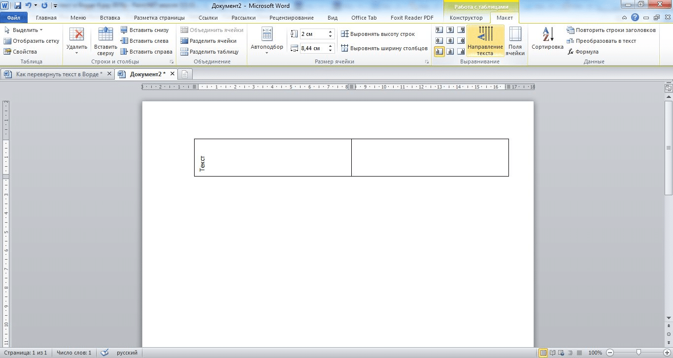Open Cell Margins (Поля ячейки)
The image size is (673, 358).
[515, 41]
